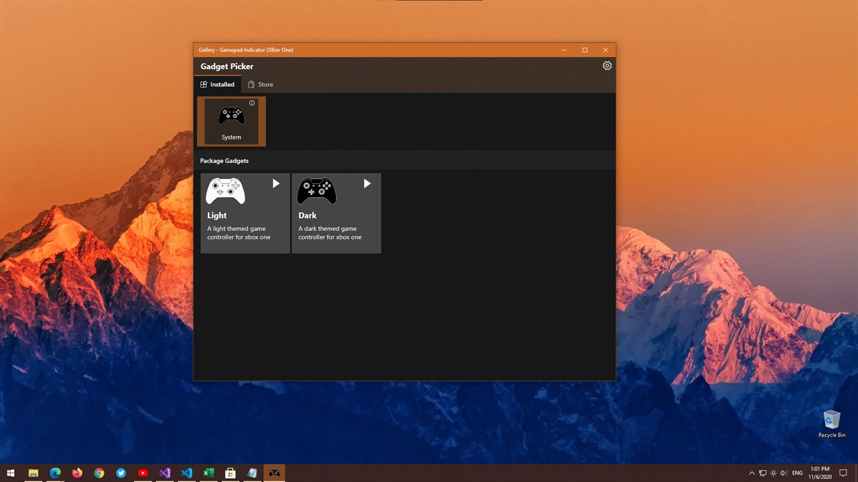The image size is (858, 482).
Task: Click the info icon on the System gadget
Action: point(251,103)
